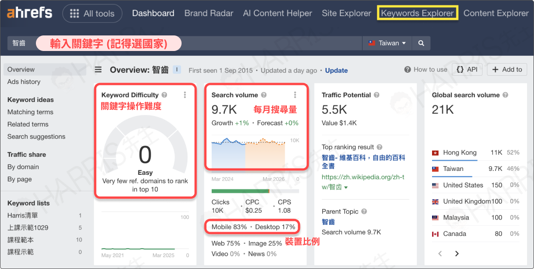534x269 pixels.
Task: Click the Malaysia row
Action: coord(475,218)
